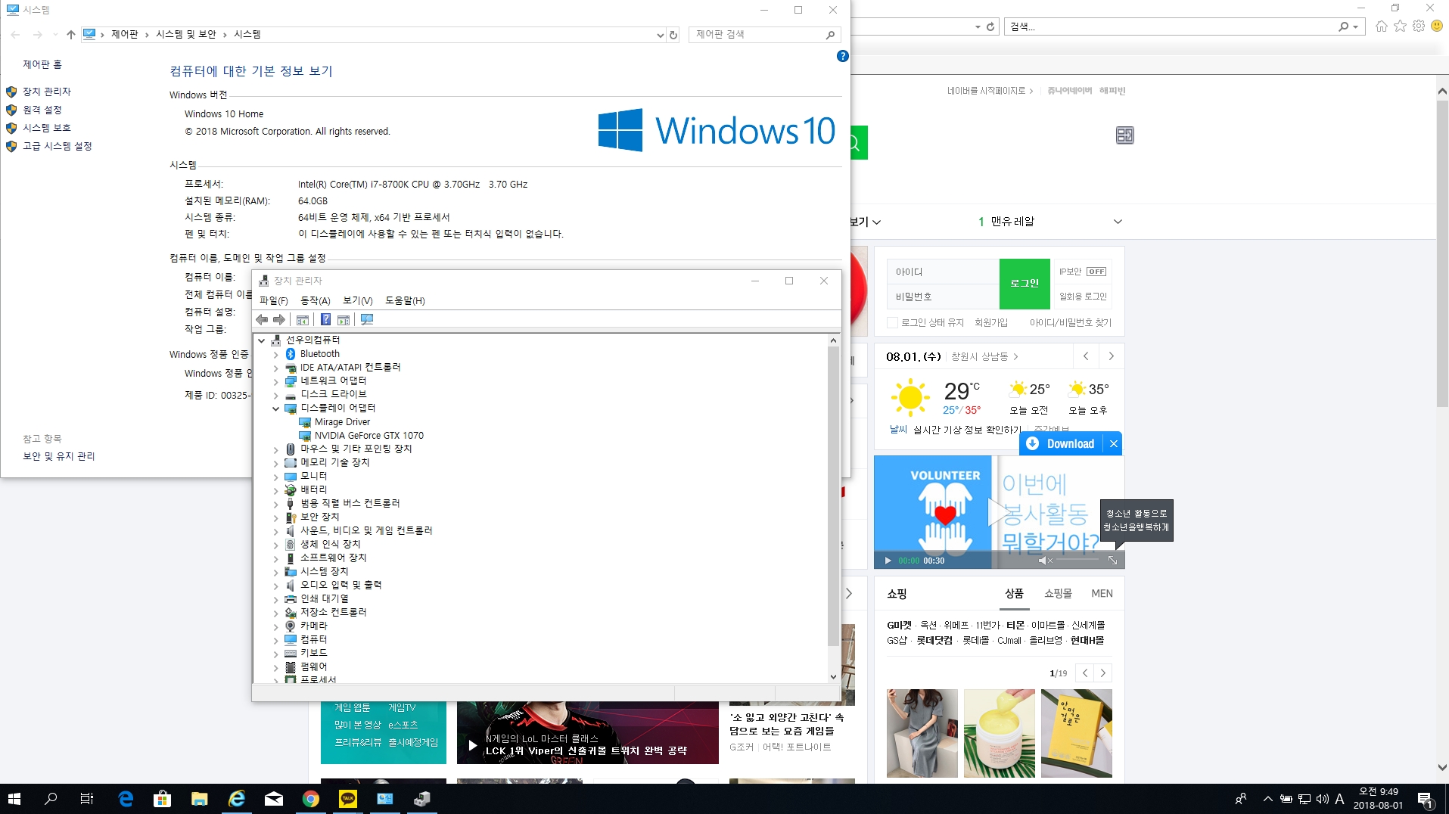Click the refresh icon beside the address bar
Viewport: 1449px width, 814px height.
[x=673, y=35]
